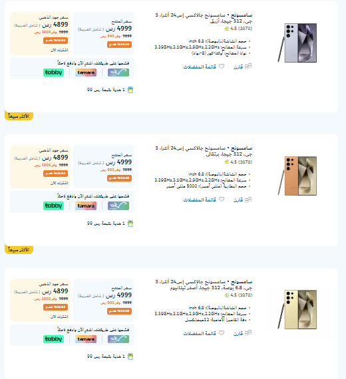
Task: Select tamara payment logo in second product
Action: pos(86,205)
